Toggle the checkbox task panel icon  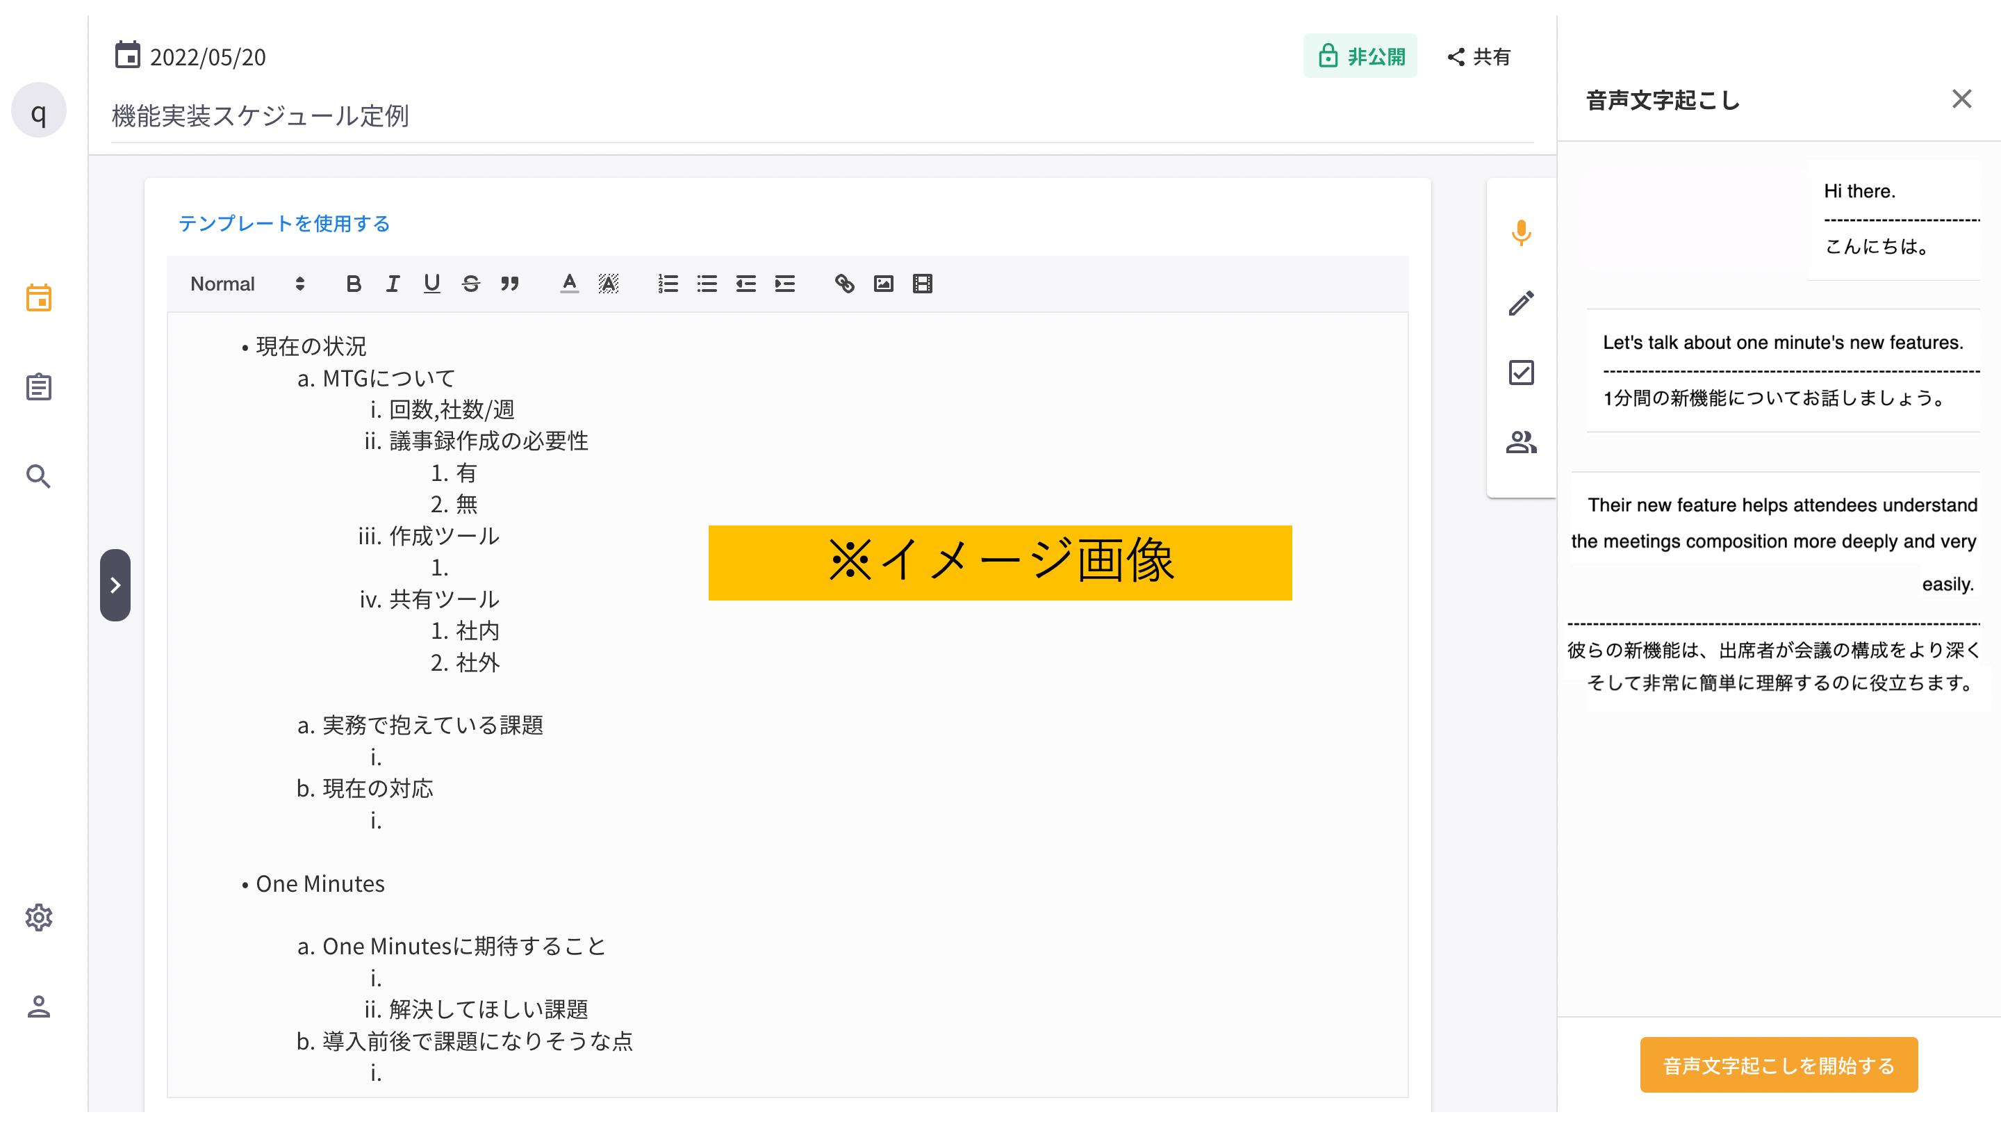1521,373
